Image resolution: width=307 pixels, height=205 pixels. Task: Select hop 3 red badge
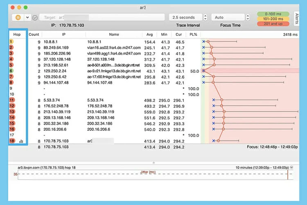(11, 53)
